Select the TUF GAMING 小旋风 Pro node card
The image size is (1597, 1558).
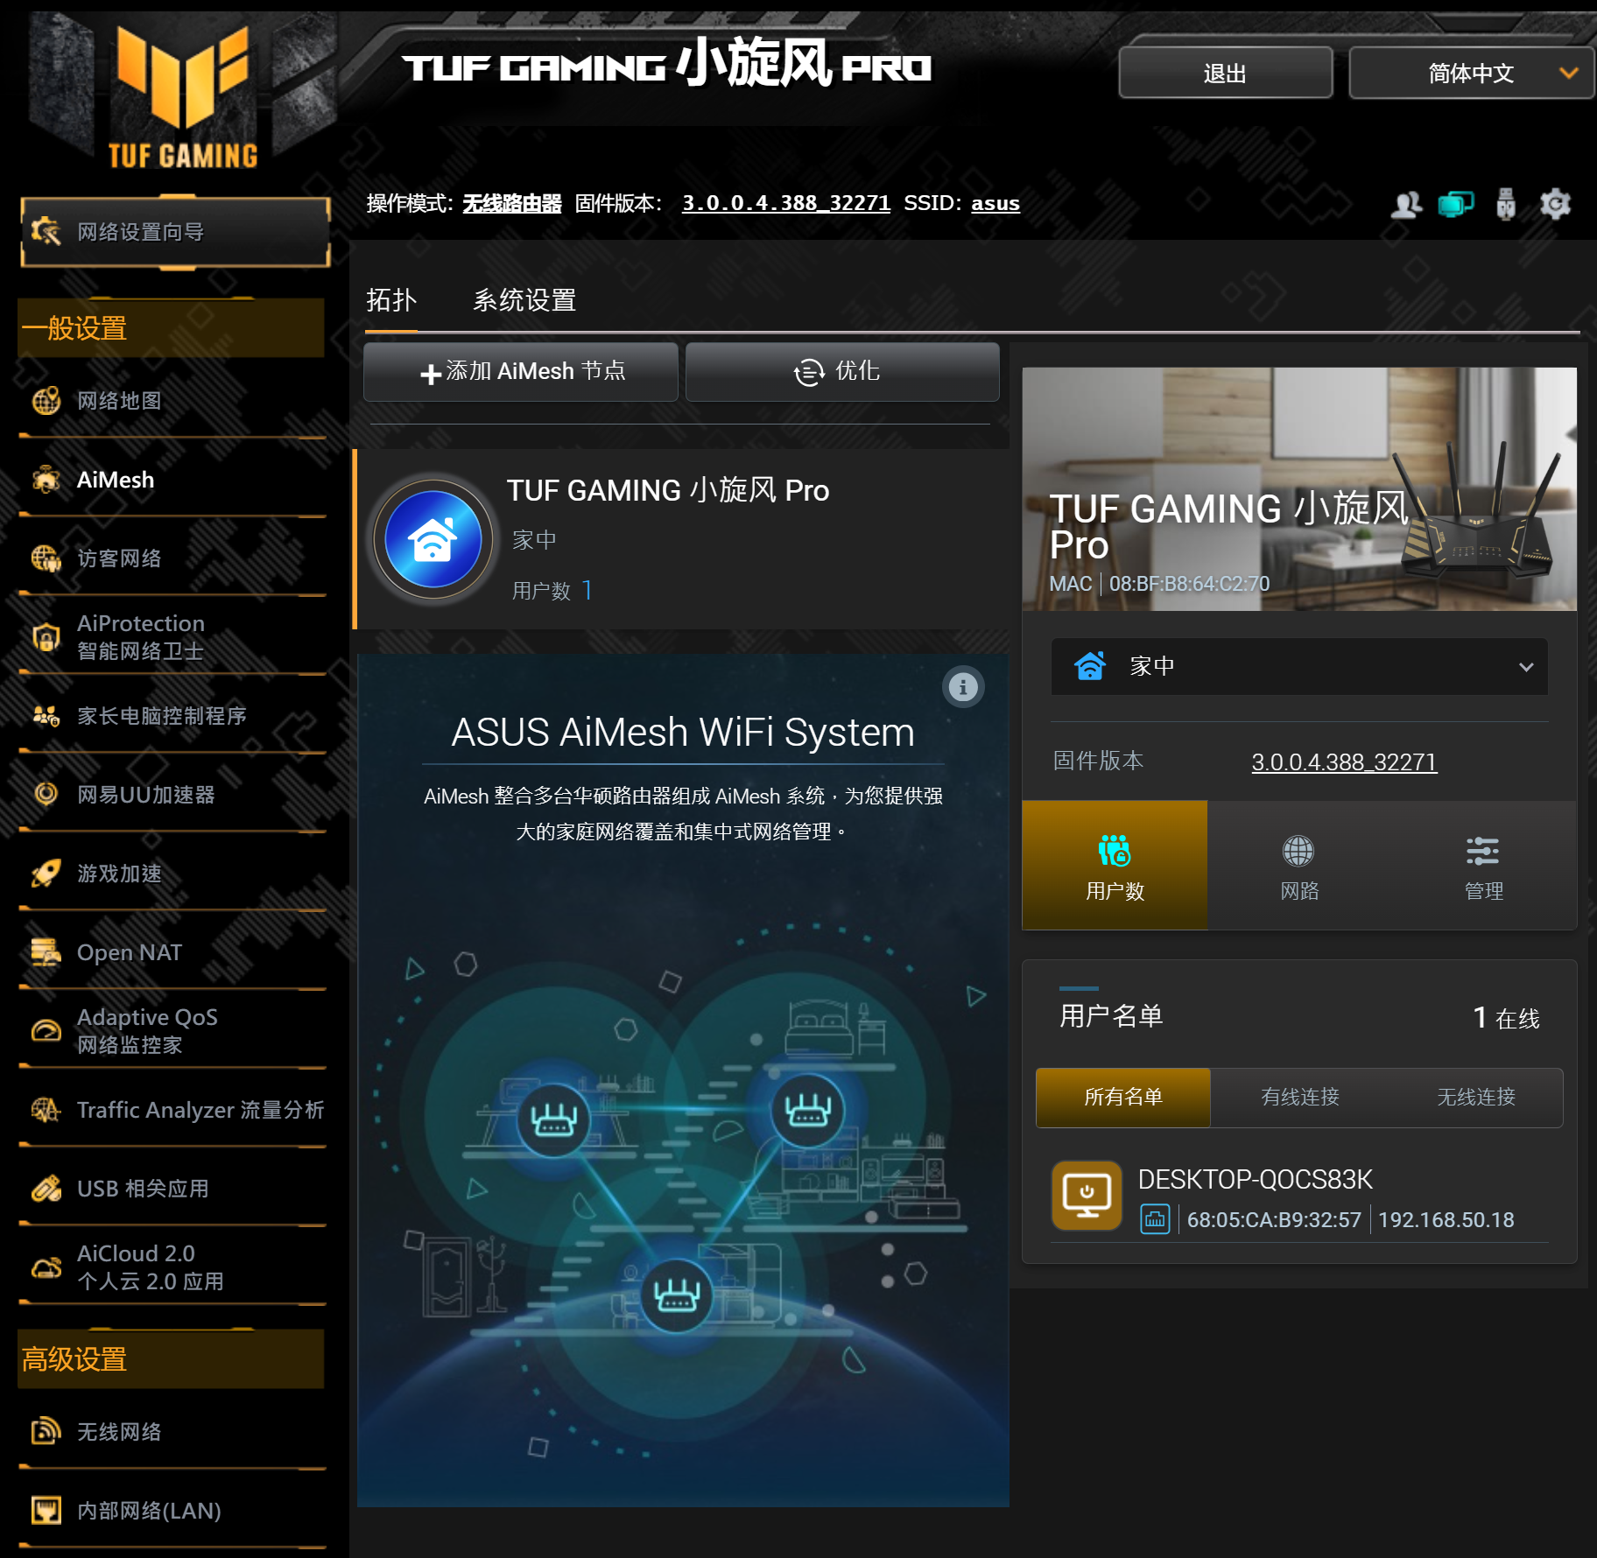tap(681, 539)
